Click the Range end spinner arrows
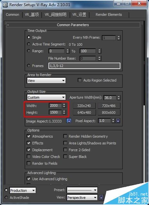This screenshot has height=205, width=149. tap(99, 51)
